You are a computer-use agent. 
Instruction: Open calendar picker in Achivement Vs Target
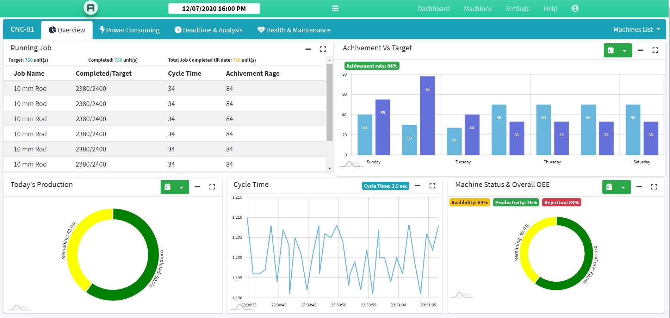point(611,50)
